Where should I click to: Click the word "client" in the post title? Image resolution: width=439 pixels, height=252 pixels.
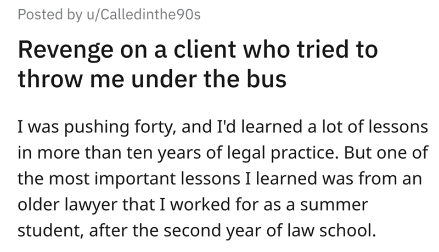pos(205,49)
